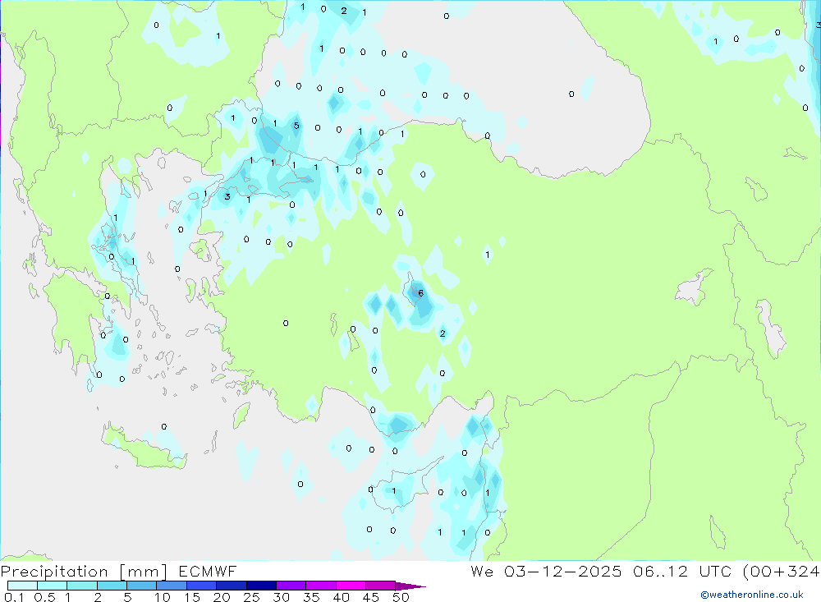821x602 pixels.
Task: Select the 20–25 mm dark blue legend segment
Action: (232, 586)
